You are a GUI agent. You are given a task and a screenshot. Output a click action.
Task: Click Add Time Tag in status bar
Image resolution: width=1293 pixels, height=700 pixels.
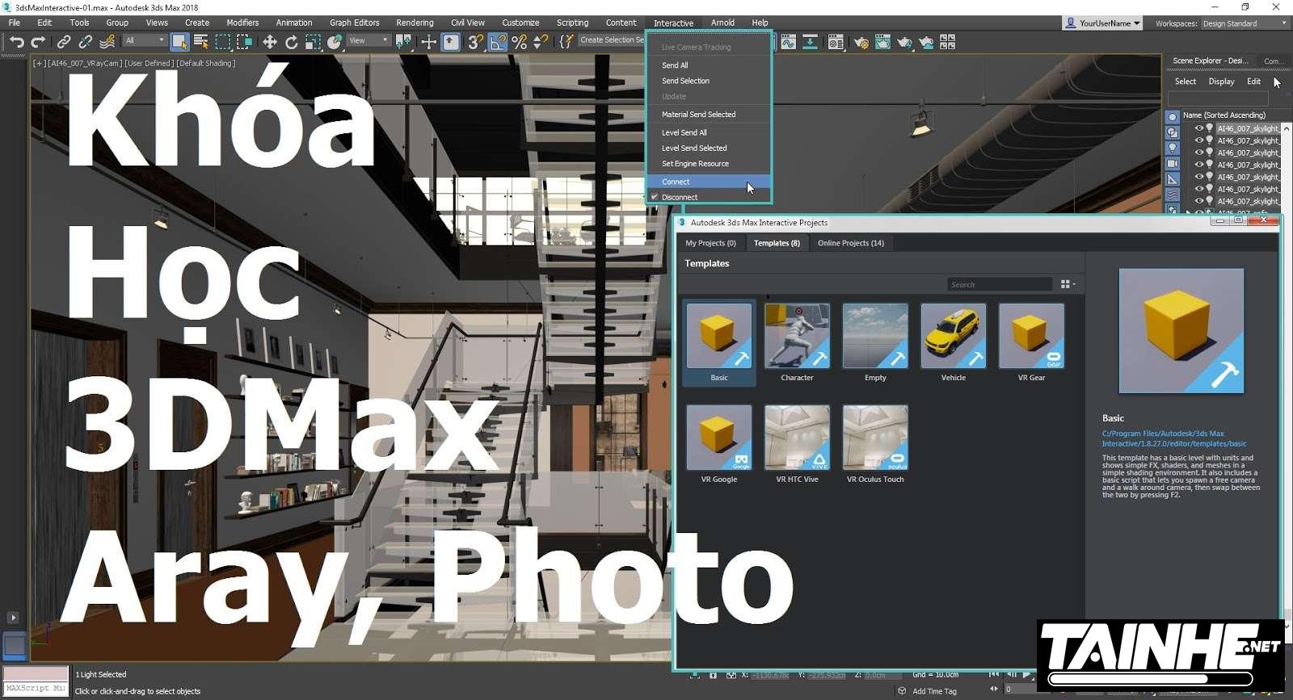click(933, 691)
